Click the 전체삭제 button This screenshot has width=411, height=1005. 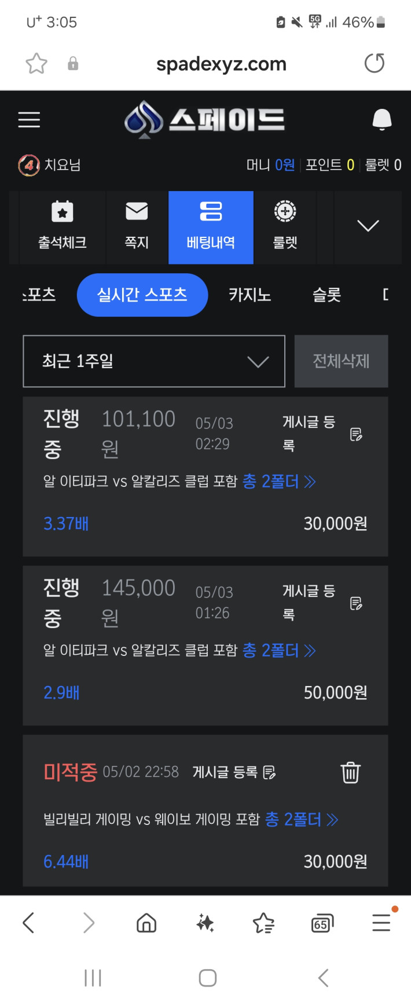(341, 361)
